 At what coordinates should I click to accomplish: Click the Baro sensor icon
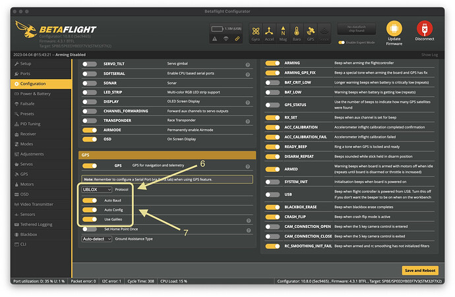click(x=297, y=31)
